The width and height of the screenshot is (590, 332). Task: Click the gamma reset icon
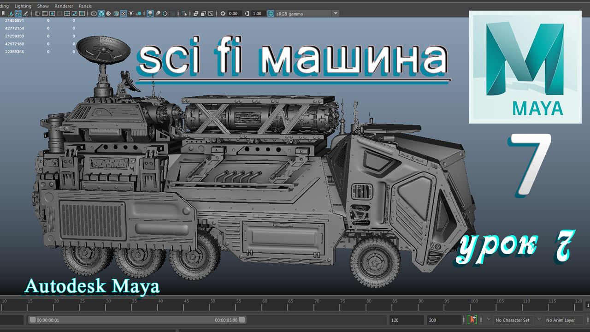(x=247, y=13)
